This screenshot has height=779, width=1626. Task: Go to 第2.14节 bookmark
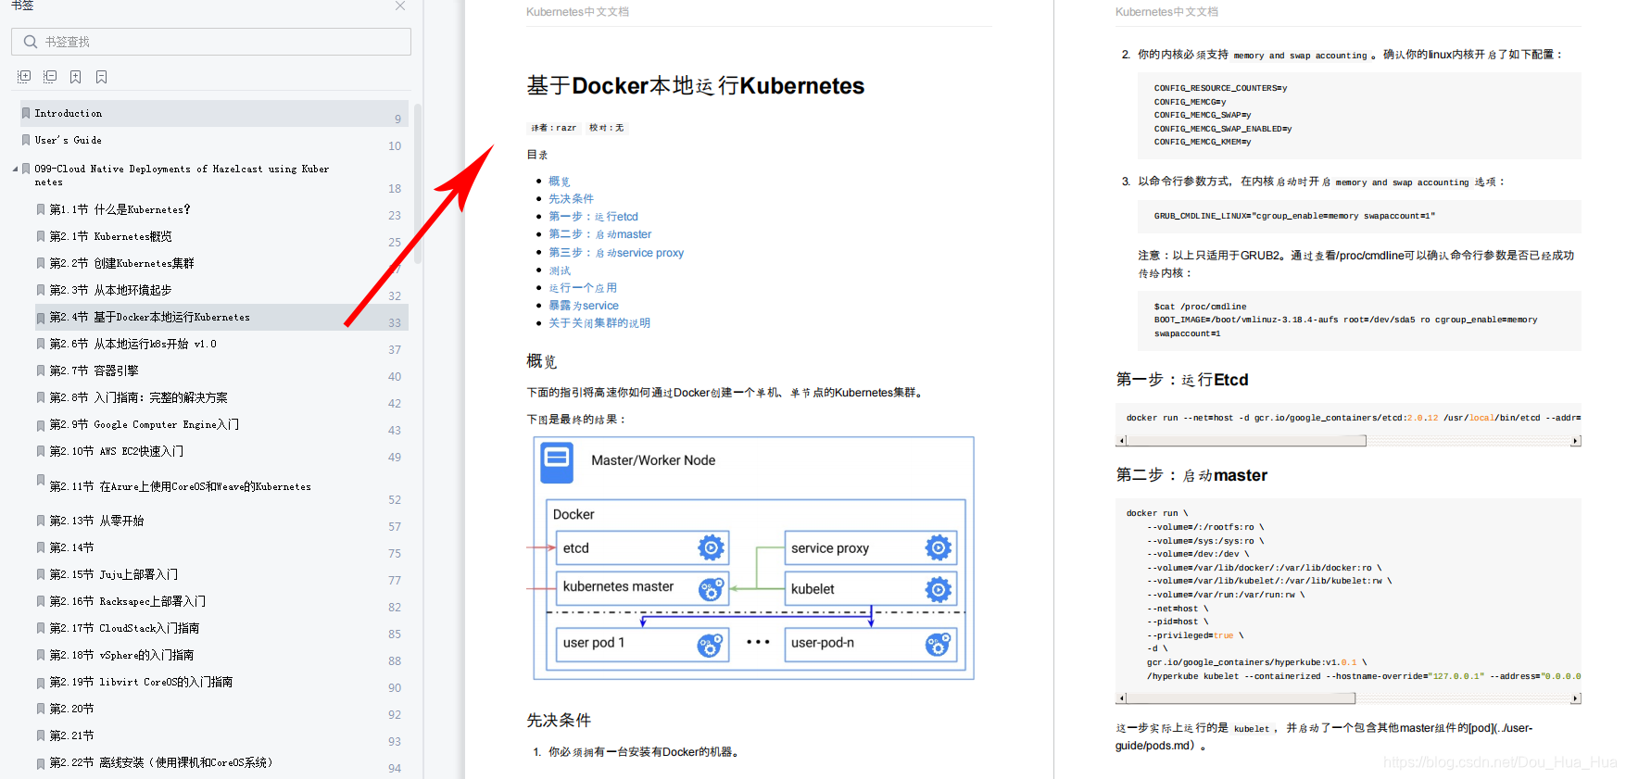click(x=72, y=547)
